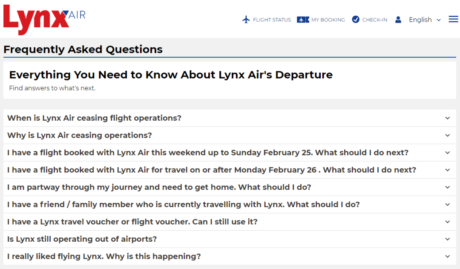The image size is (460, 269).
Task: Expand 'When is Lynx Air ceasing flight operations?'
Action: tap(230, 118)
